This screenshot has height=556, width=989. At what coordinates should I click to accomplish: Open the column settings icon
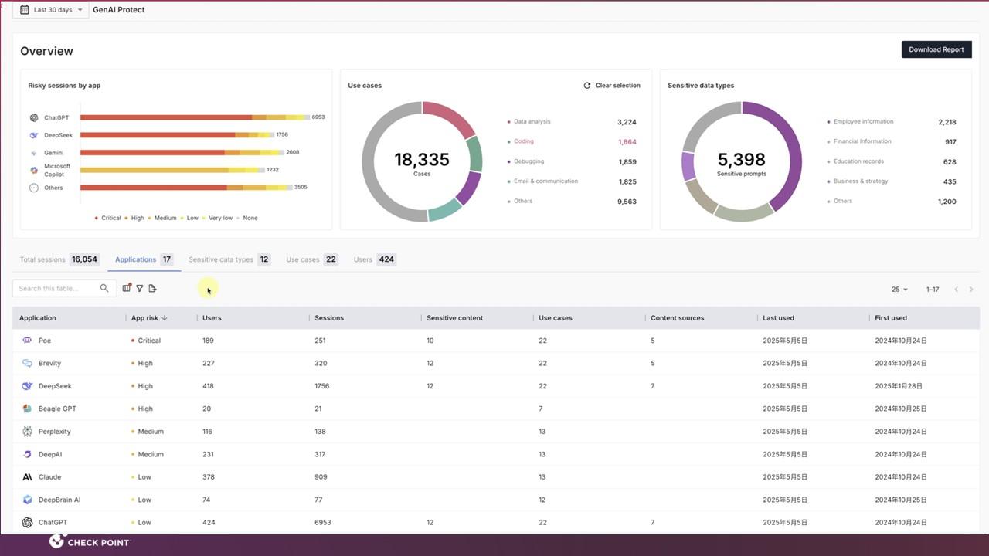(x=127, y=288)
